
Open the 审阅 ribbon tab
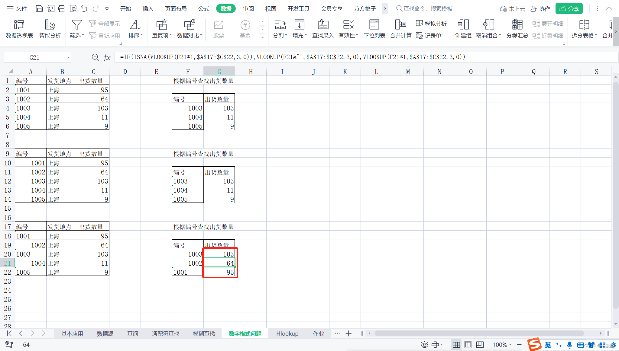pyautogui.click(x=248, y=9)
